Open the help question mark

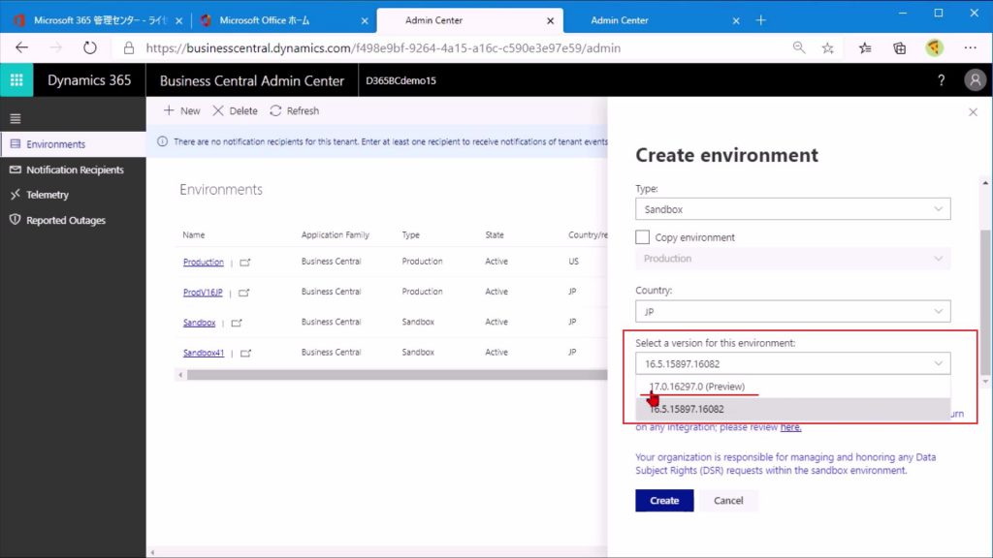[941, 80]
